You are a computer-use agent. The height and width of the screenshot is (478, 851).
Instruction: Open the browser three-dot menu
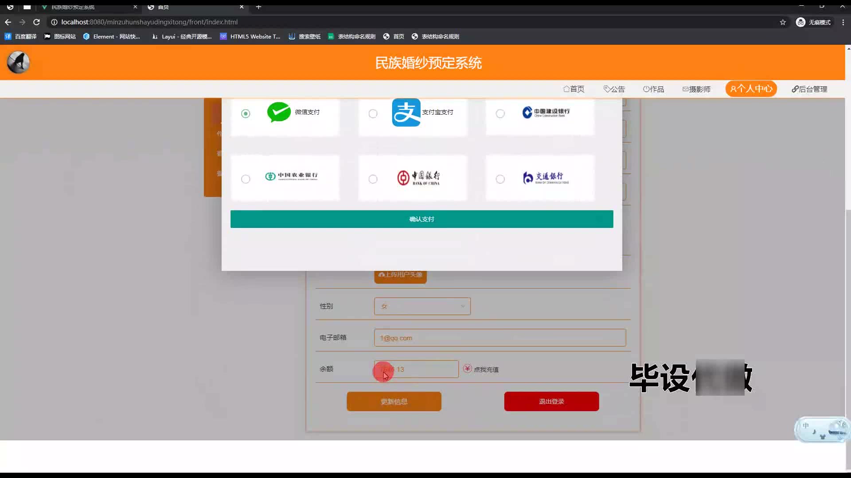coord(843,22)
